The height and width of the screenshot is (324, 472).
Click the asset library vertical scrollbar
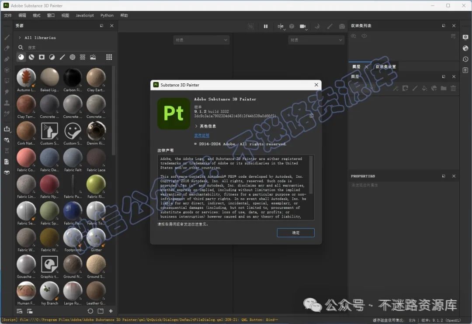113,110
